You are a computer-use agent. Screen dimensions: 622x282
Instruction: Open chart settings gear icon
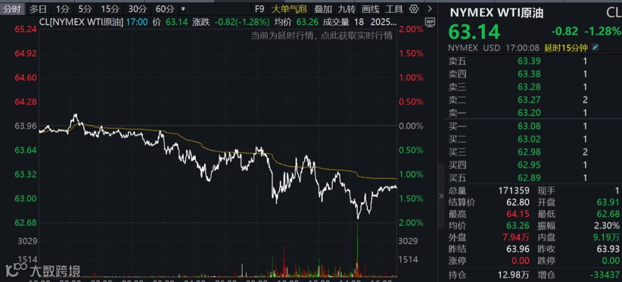(414, 9)
